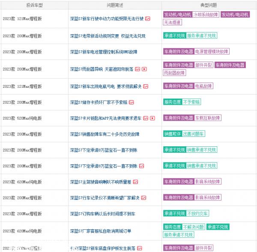The image size is (257, 252).
Task: Open image icon beside 深蓝S7雨刮器异响 天窗遮阳帘脱落
Action: 137,69
